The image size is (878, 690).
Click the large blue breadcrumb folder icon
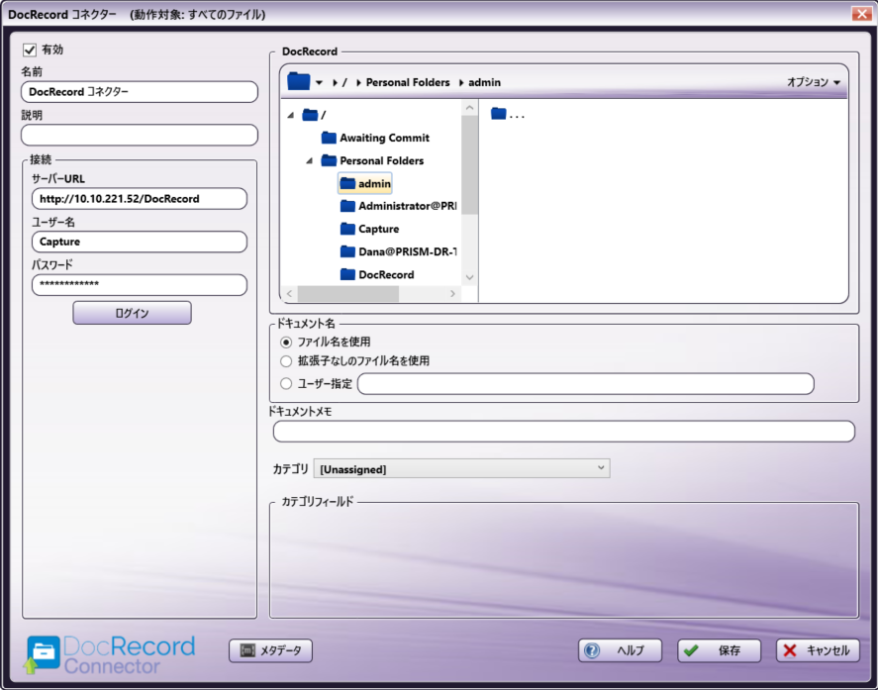click(299, 82)
